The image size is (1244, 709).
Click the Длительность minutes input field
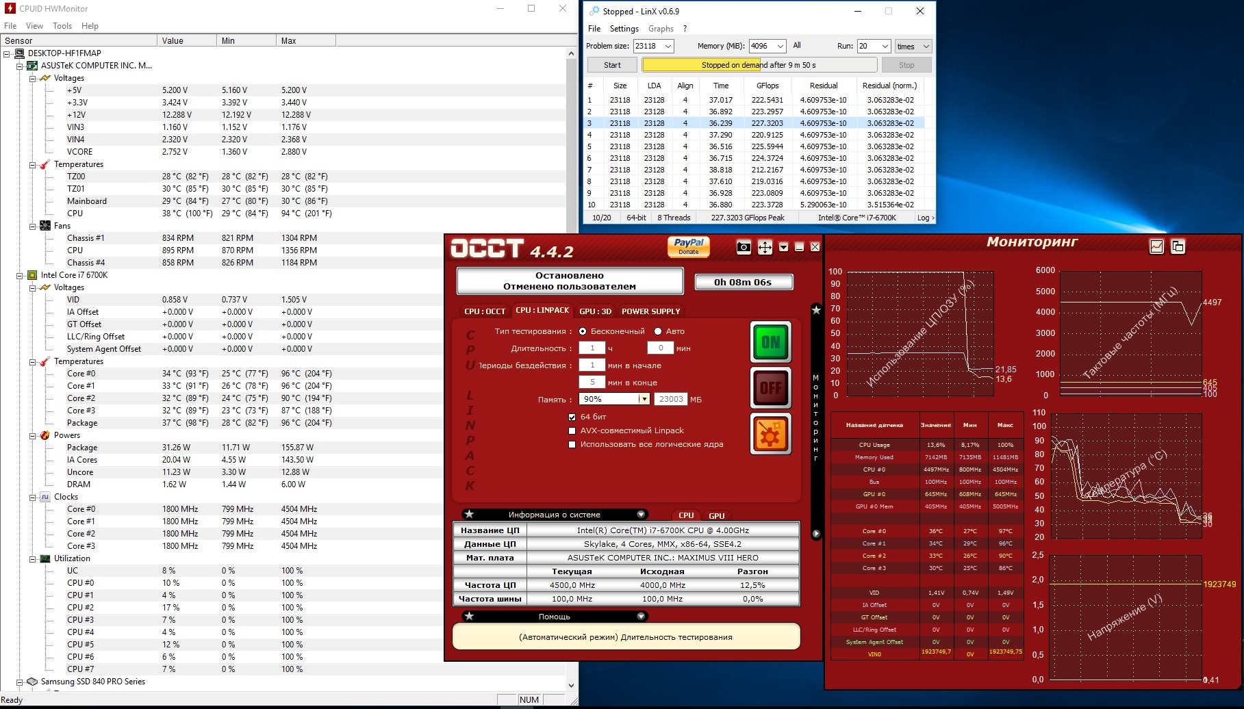(x=661, y=348)
